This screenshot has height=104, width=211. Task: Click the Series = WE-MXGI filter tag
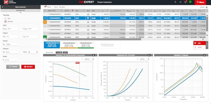[60, 7]
